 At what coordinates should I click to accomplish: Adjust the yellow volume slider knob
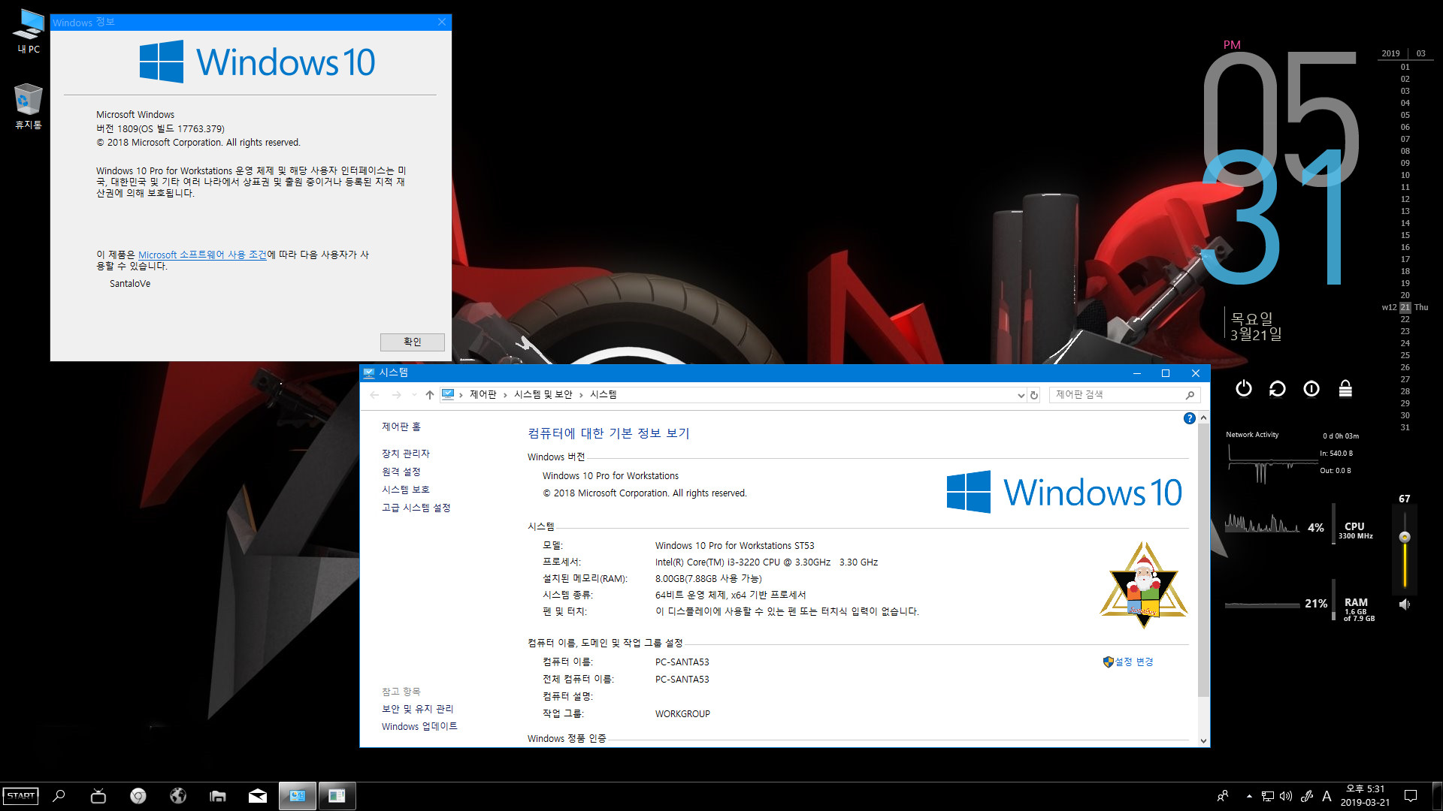(x=1404, y=537)
